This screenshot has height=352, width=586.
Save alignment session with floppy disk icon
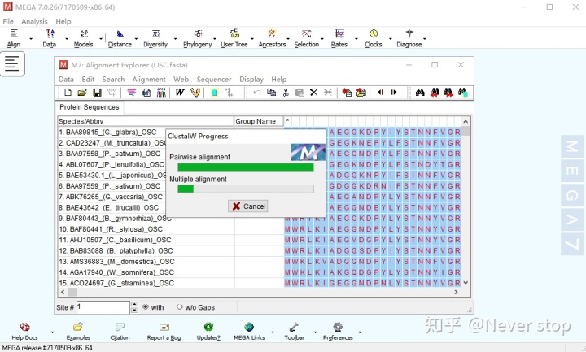[x=97, y=92]
